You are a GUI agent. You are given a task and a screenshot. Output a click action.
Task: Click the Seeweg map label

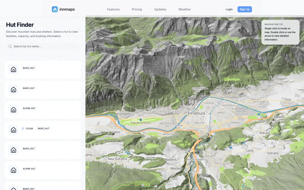(98, 133)
